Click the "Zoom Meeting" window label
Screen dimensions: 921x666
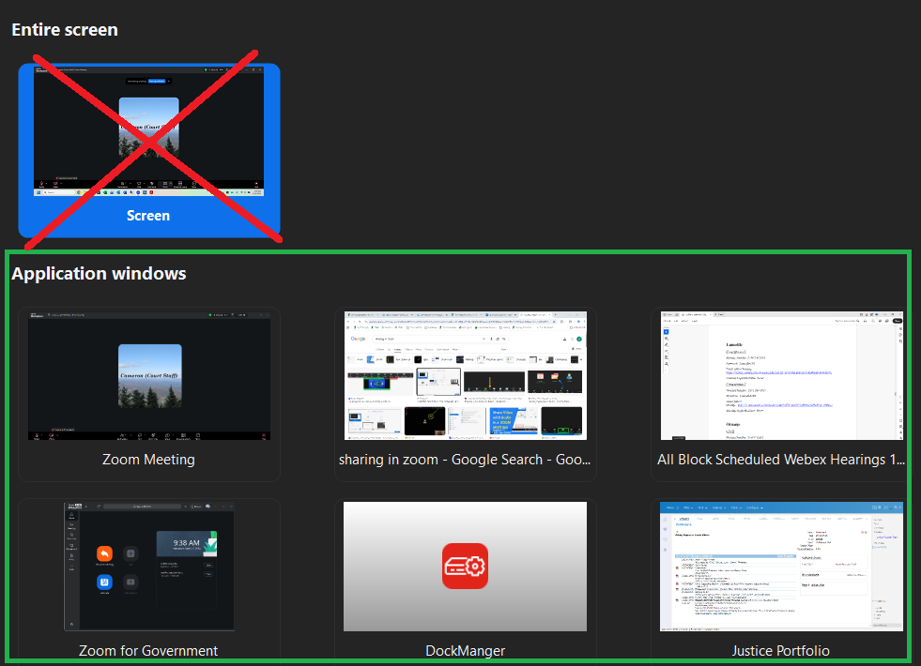coord(148,460)
